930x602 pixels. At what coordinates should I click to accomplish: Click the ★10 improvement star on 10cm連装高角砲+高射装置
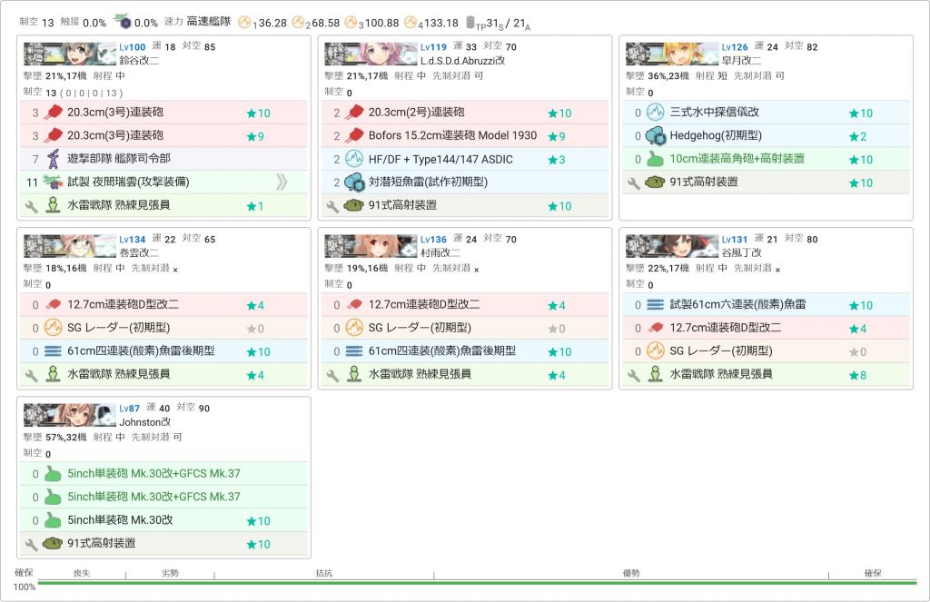(861, 160)
